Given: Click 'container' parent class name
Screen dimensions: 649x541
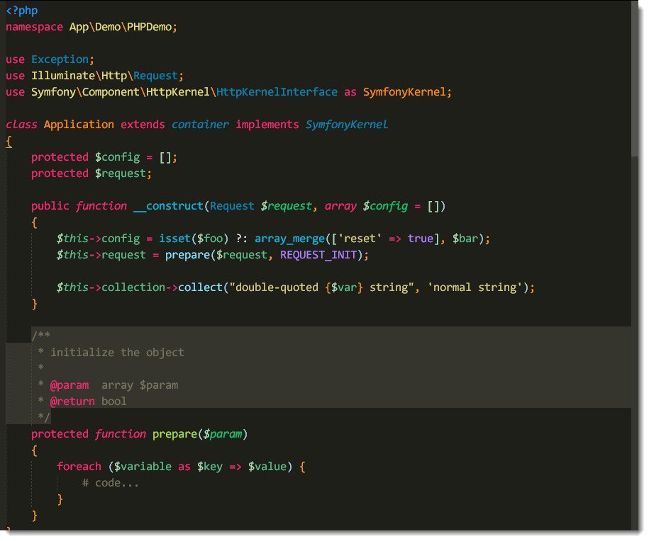Looking at the screenshot, I should tap(200, 125).
